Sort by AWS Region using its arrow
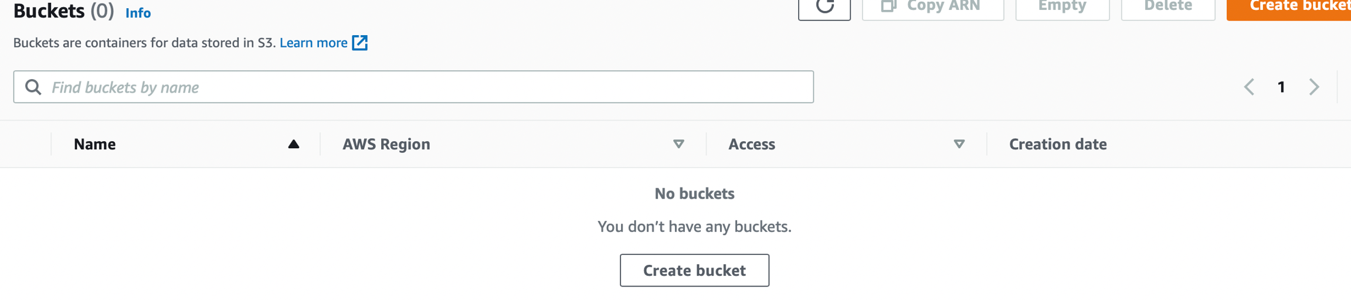Screen dimensions: 1351x300 678,144
